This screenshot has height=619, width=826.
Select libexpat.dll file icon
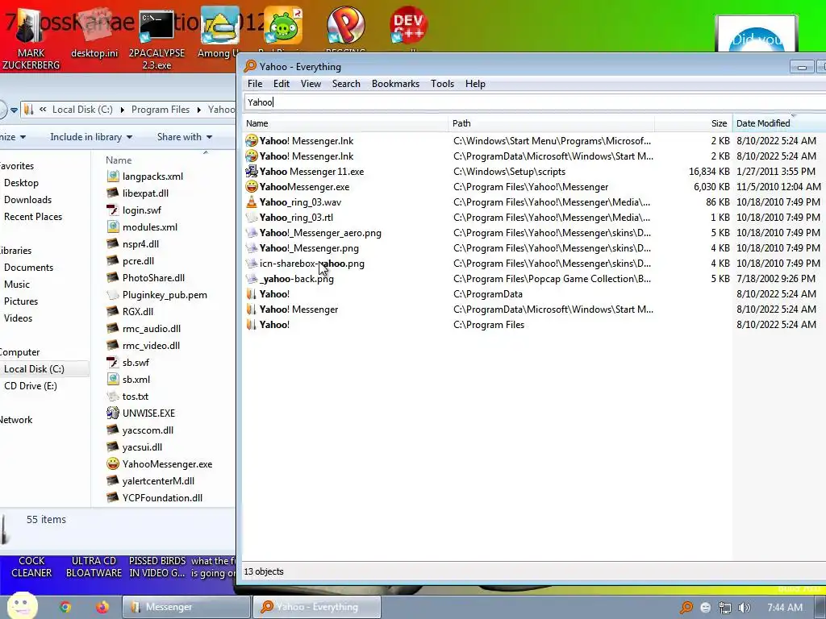(x=113, y=193)
